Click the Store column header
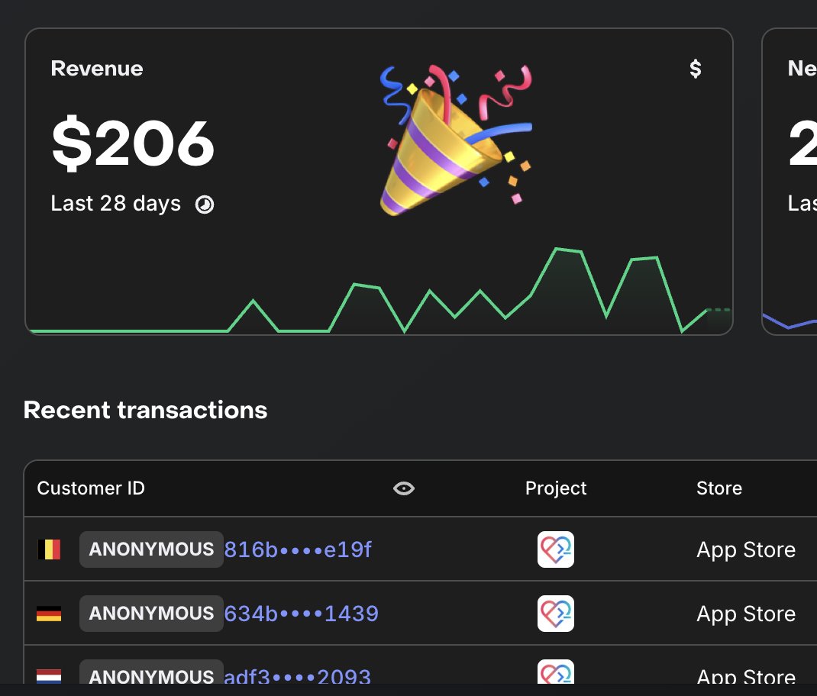Screen dimensions: 817x696 [x=719, y=488]
